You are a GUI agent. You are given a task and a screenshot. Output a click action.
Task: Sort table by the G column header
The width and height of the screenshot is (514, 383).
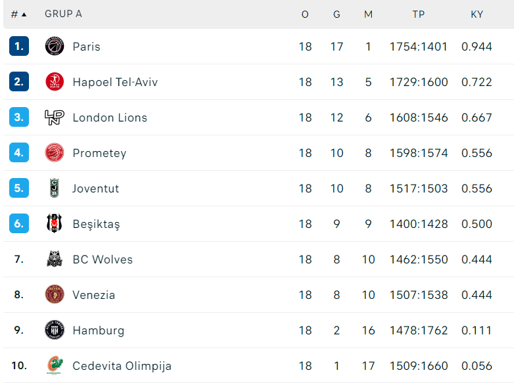coord(336,14)
